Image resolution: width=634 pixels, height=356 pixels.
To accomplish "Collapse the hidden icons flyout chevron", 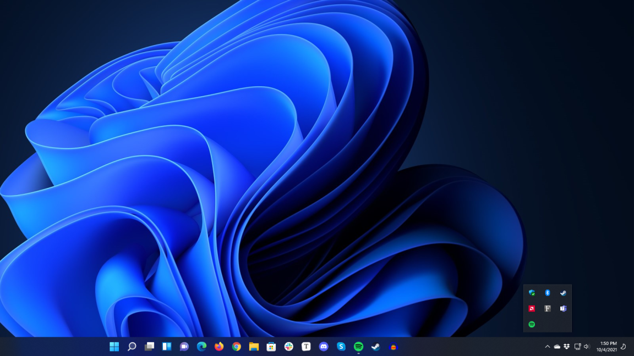I will [547, 346].
